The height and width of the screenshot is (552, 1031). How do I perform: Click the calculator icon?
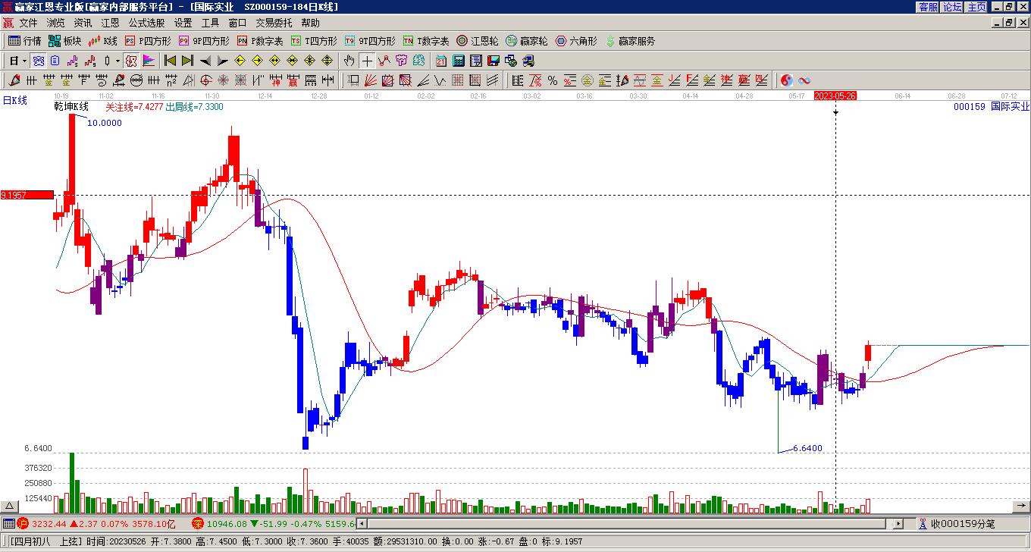click(459, 61)
